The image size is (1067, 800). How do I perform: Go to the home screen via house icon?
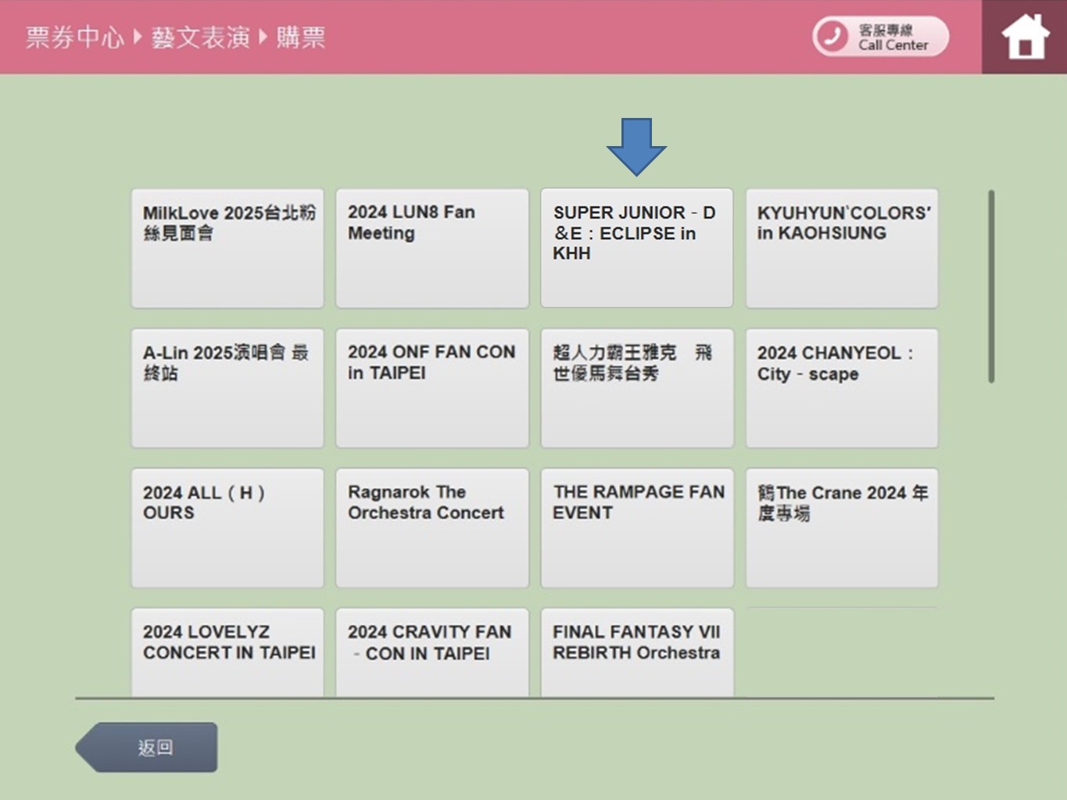(x=1025, y=37)
